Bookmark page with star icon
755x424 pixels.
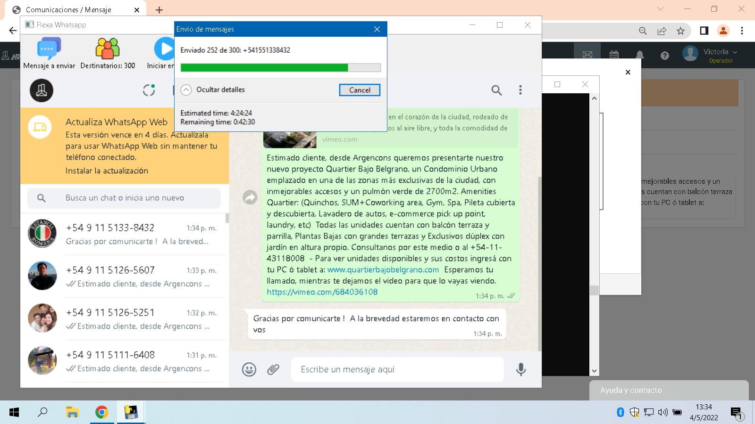coord(680,31)
